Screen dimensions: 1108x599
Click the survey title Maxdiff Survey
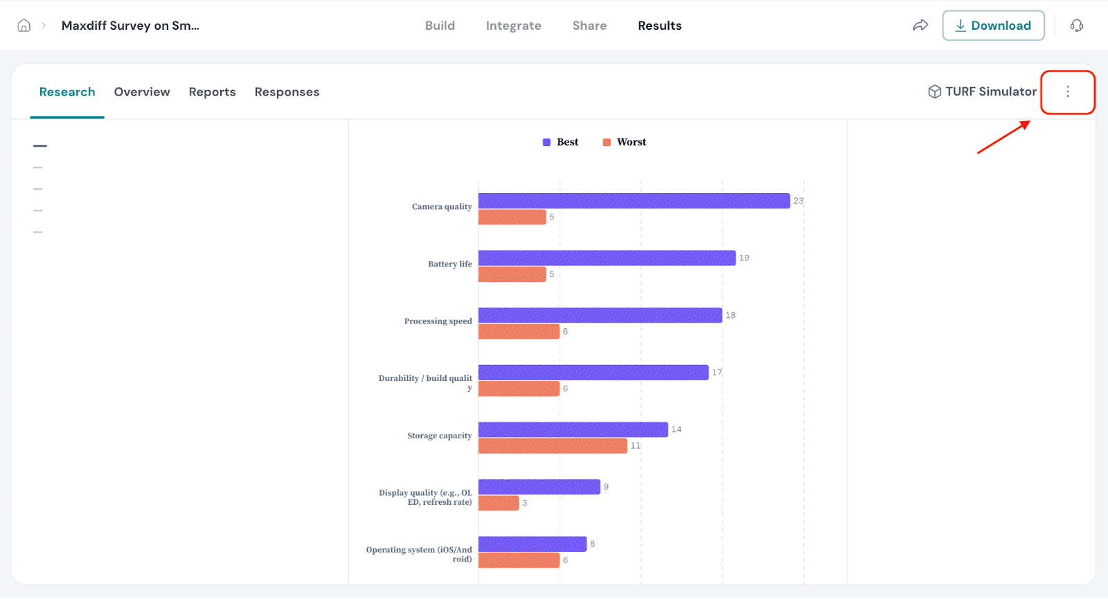[x=130, y=26]
